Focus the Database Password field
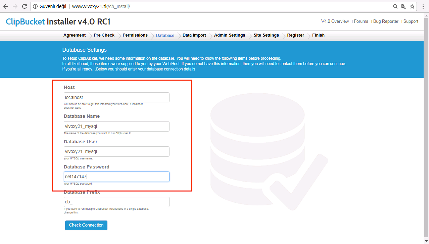 (116, 177)
